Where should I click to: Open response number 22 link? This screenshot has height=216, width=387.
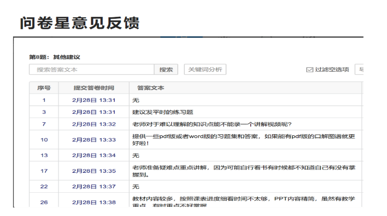pos(44,186)
